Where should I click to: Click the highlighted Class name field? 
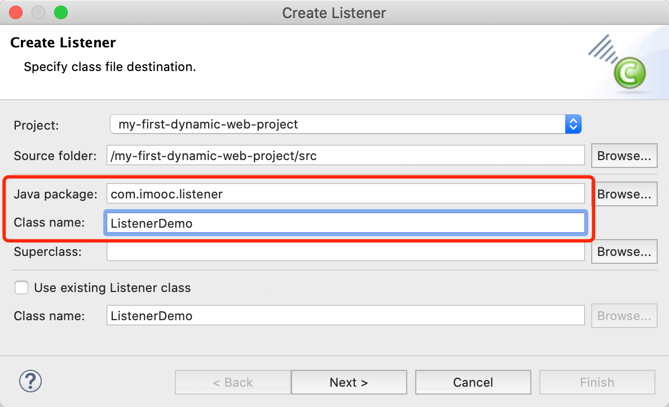point(345,223)
